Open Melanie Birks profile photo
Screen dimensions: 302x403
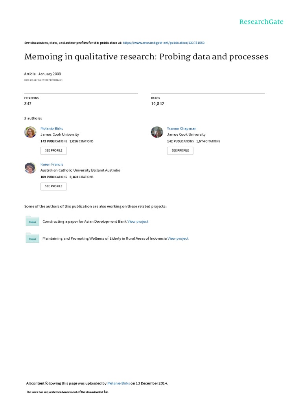(30, 132)
